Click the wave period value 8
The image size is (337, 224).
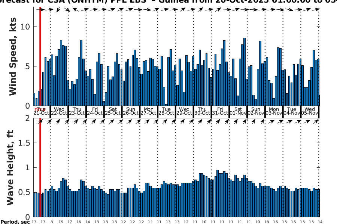51,222
